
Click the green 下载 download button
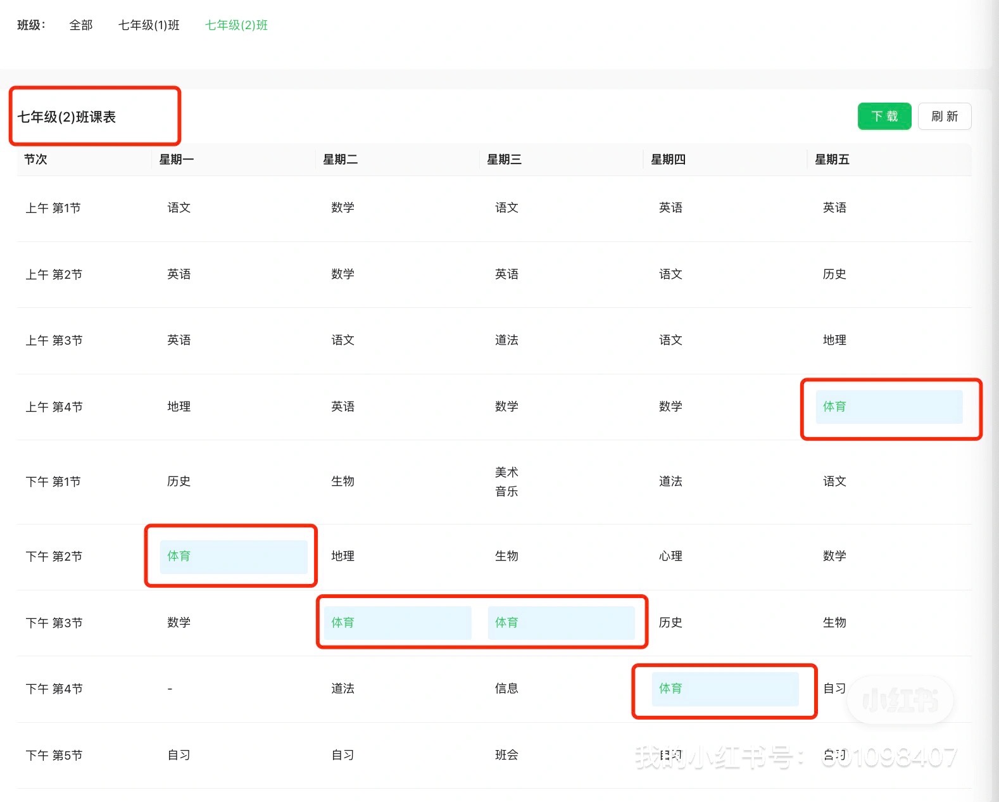click(x=884, y=117)
